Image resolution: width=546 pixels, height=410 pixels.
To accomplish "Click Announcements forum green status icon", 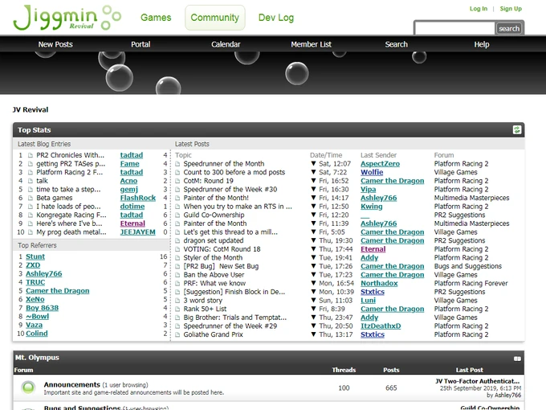I will tap(28, 387).
